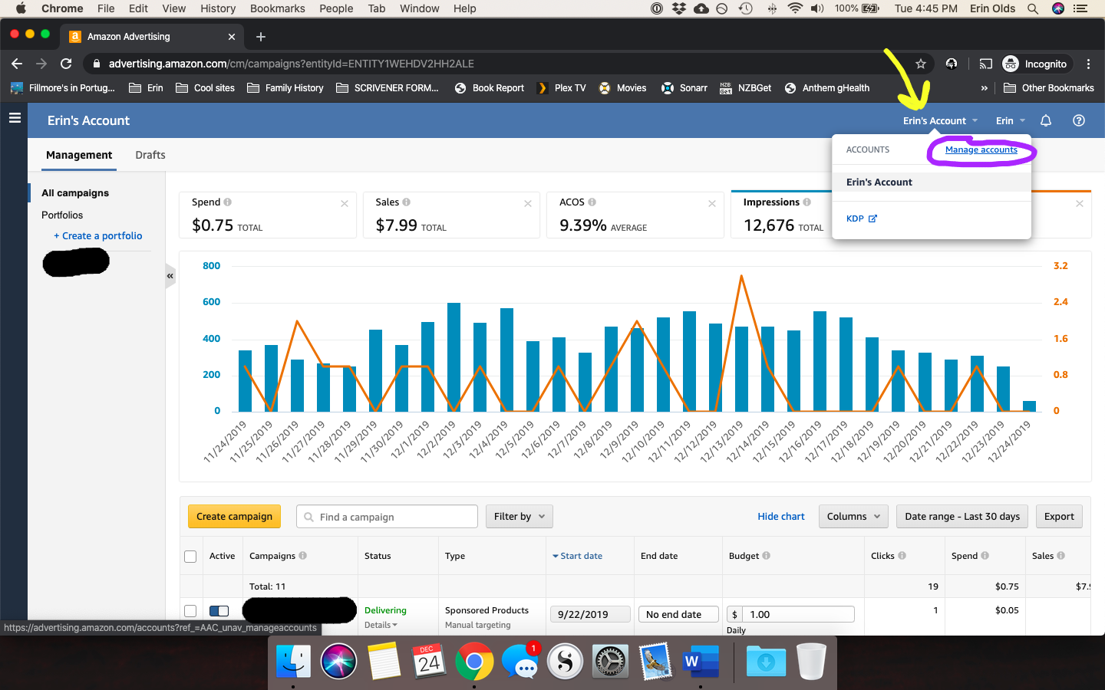
Task: Sort by Start date column
Action: (577, 556)
